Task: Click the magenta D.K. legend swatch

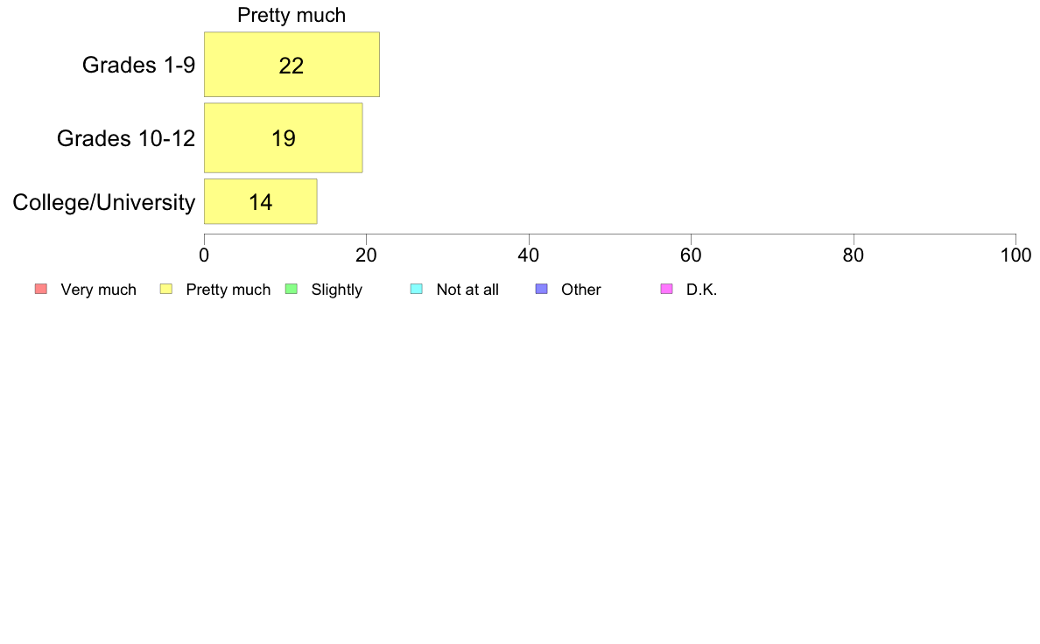Action: tap(666, 289)
